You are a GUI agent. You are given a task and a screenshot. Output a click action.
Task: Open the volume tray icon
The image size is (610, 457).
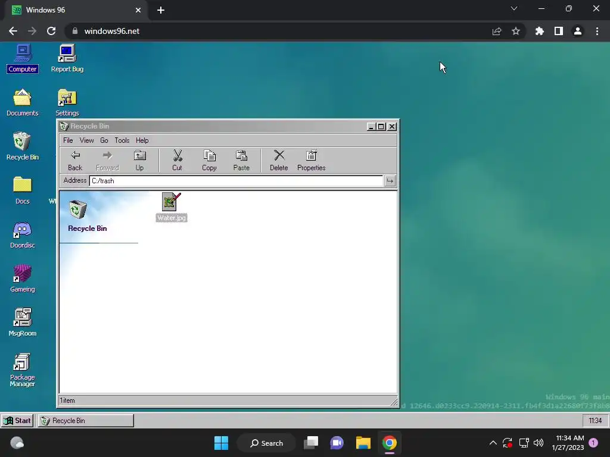(x=539, y=443)
